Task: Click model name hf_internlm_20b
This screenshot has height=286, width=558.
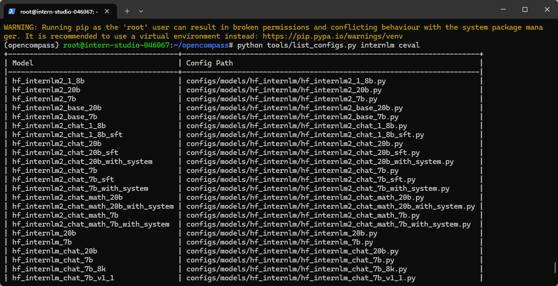Action: click(x=44, y=233)
